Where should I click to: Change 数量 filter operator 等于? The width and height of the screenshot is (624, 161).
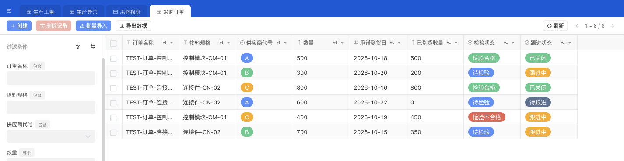tap(27, 153)
